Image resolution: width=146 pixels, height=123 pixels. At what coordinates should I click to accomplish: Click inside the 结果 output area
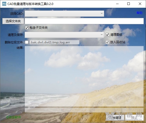84,76
